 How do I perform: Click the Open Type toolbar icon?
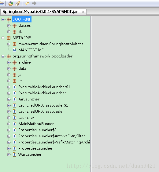pos(11,3)
